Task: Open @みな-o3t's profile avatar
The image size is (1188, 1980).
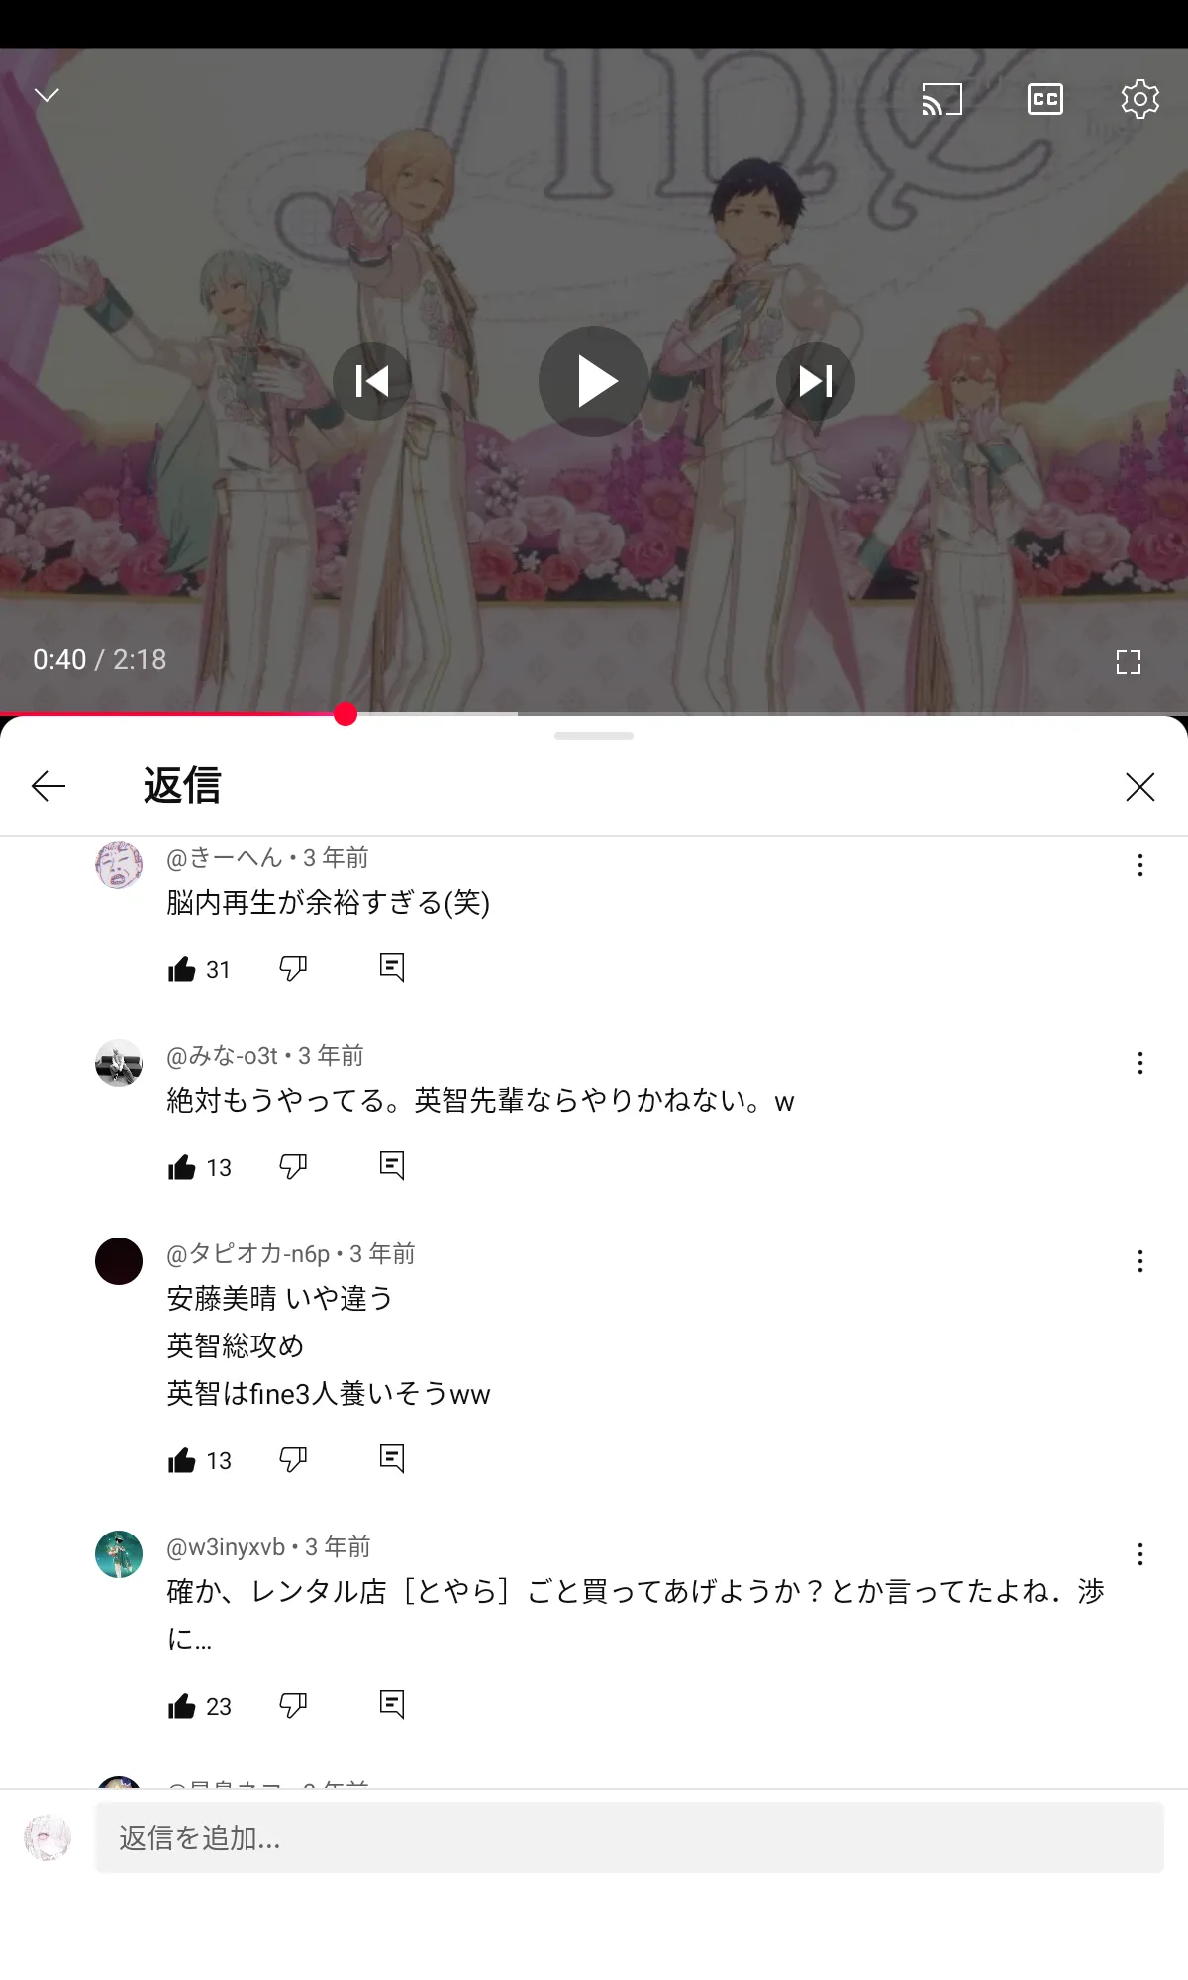Action: tap(119, 1063)
